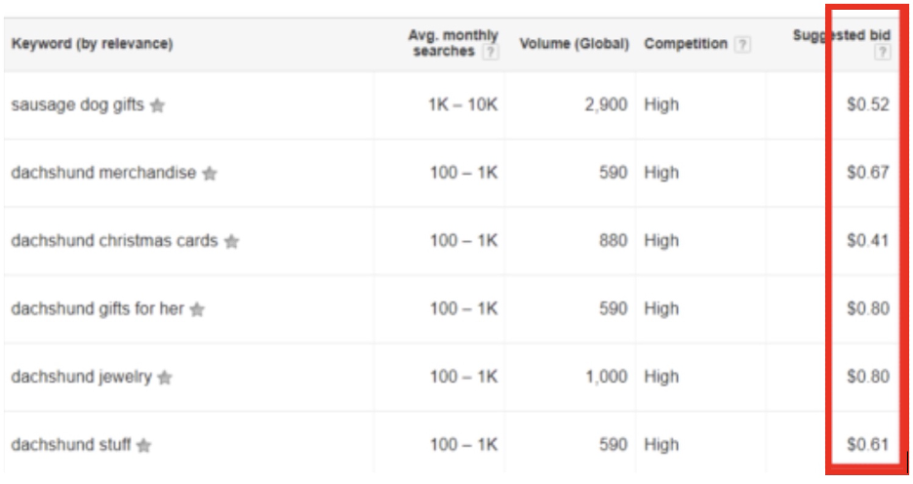Click the dachshund merchandise keyword text
Viewport: 913px width, 484px height.
coord(103,173)
